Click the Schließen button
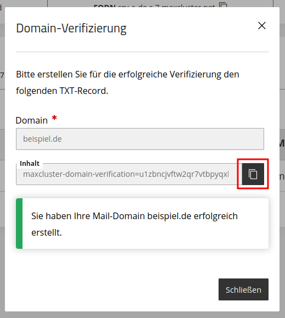The height and width of the screenshot is (318, 285). tap(243, 289)
